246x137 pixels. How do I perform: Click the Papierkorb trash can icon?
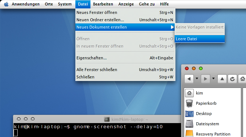click(x=189, y=103)
